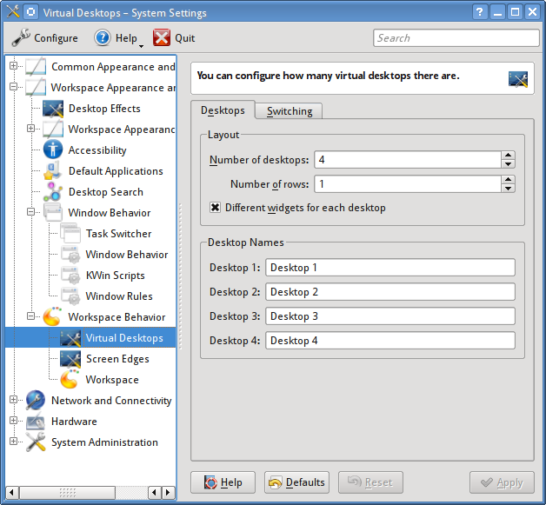This screenshot has height=505, width=546.
Task: Click the Number of desktops input field
Action: 408,160
